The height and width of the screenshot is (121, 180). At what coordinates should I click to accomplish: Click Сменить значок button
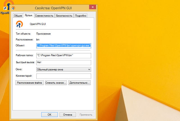56,83
